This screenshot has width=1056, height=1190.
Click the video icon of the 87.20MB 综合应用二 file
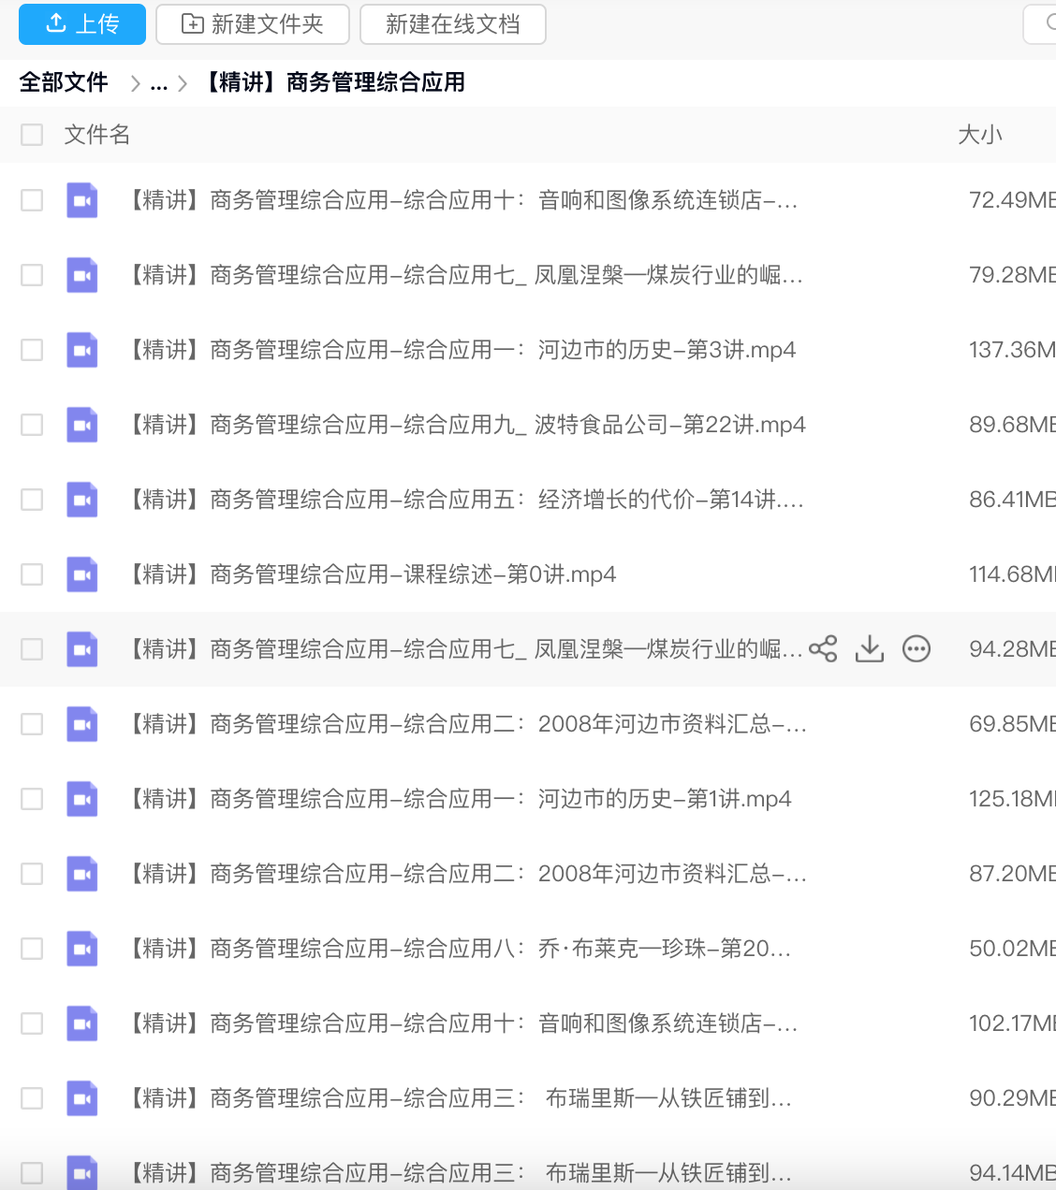point(82,874)
